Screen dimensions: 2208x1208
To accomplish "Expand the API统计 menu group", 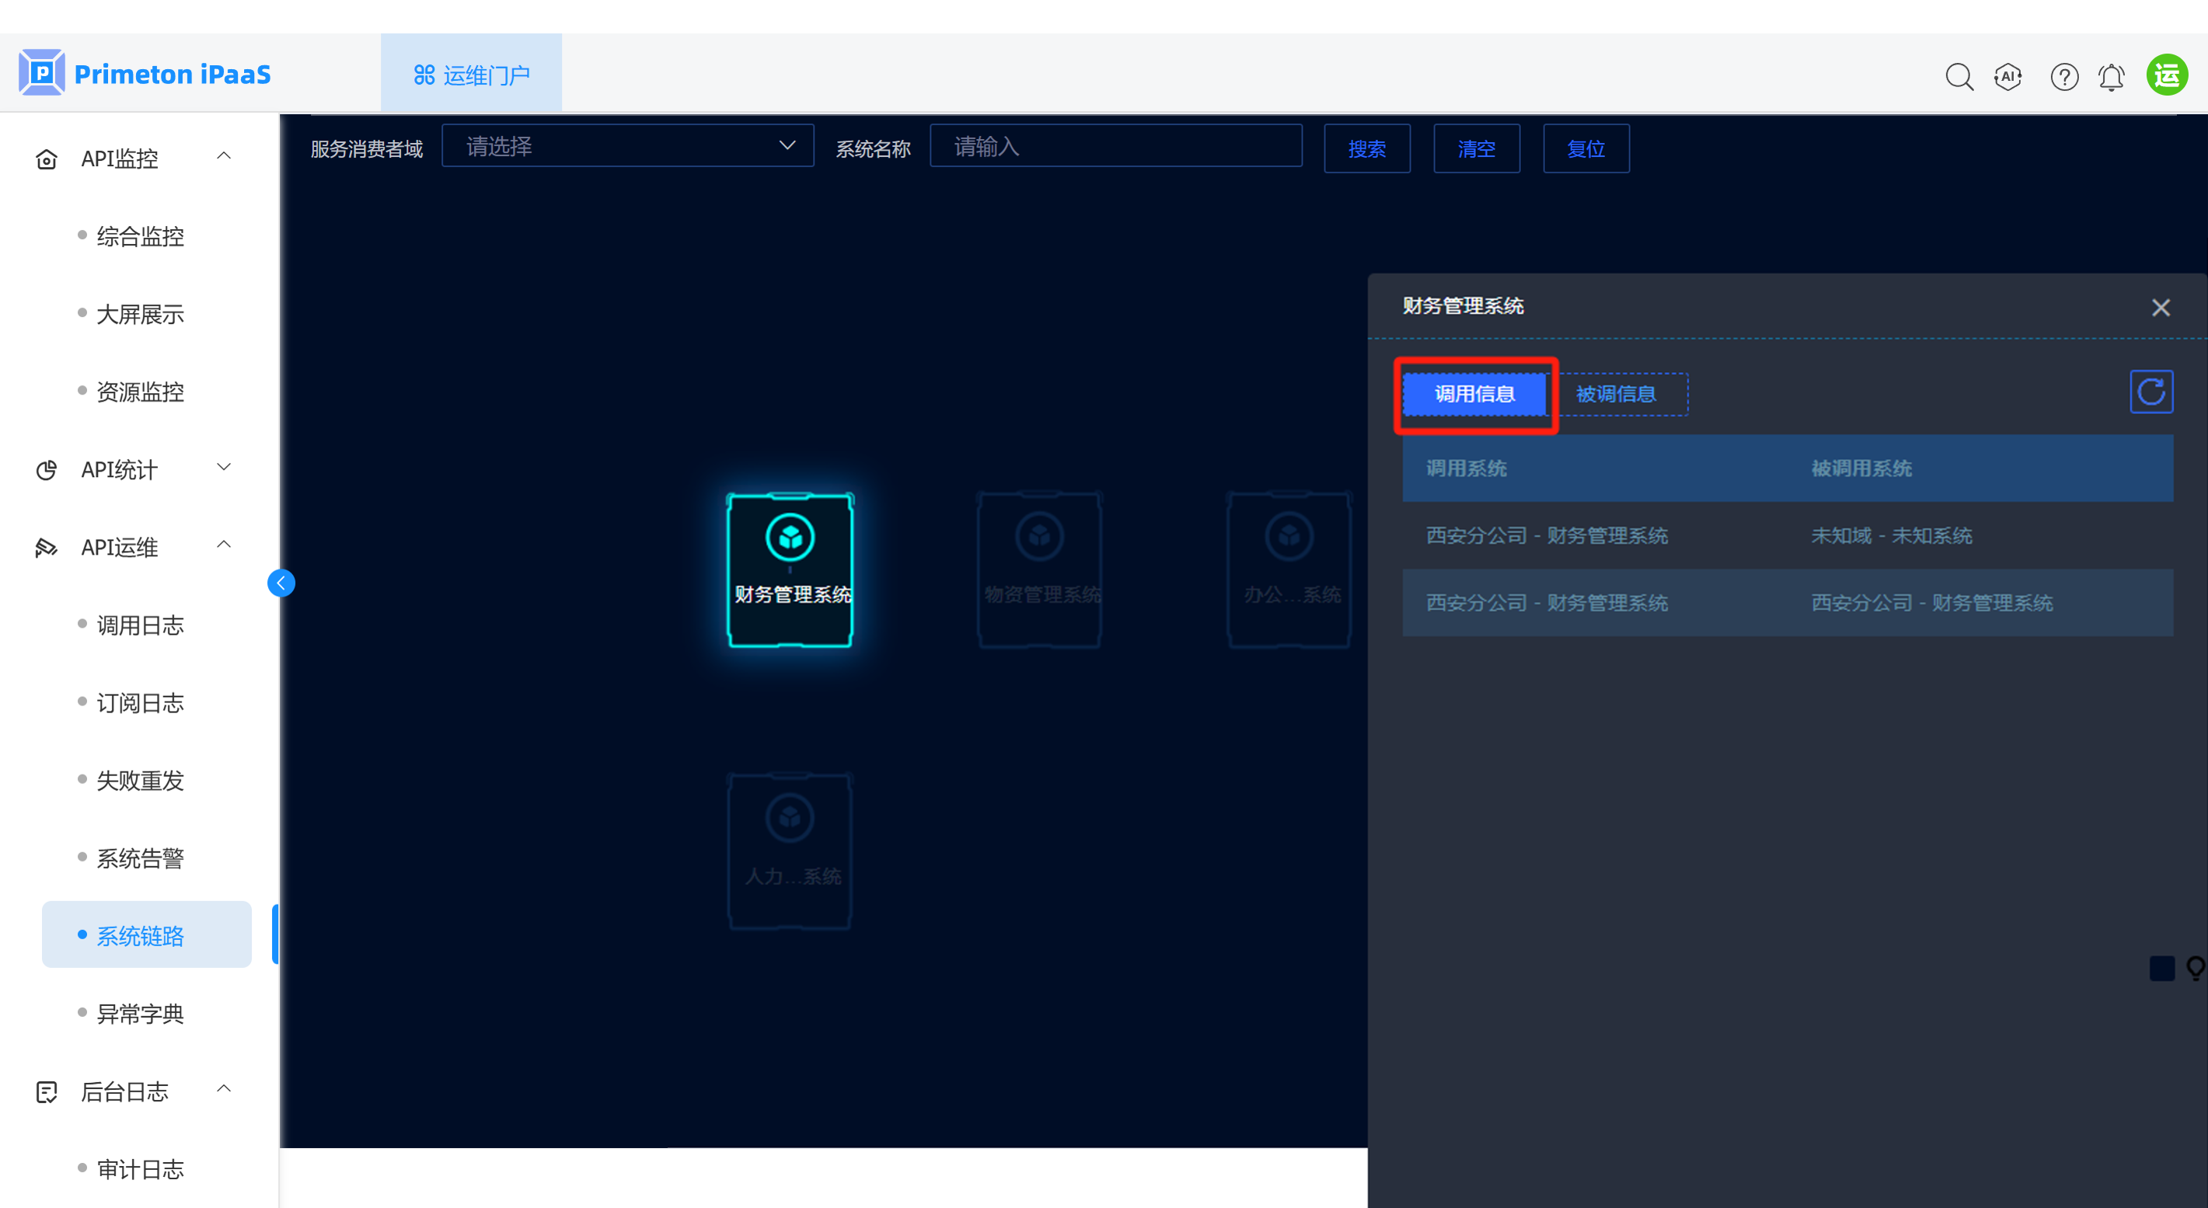I will 137,468.
